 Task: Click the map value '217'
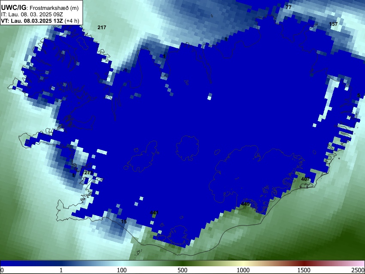pos(102,27)
